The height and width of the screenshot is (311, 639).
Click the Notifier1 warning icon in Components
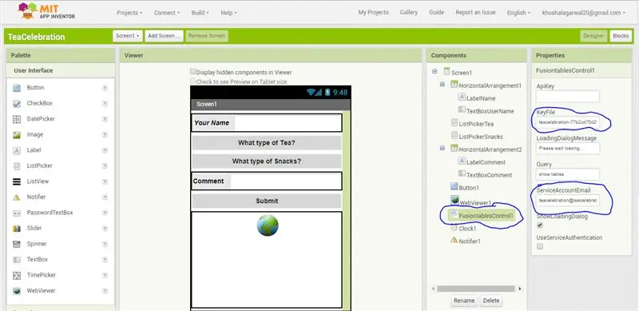coord(454,240)
